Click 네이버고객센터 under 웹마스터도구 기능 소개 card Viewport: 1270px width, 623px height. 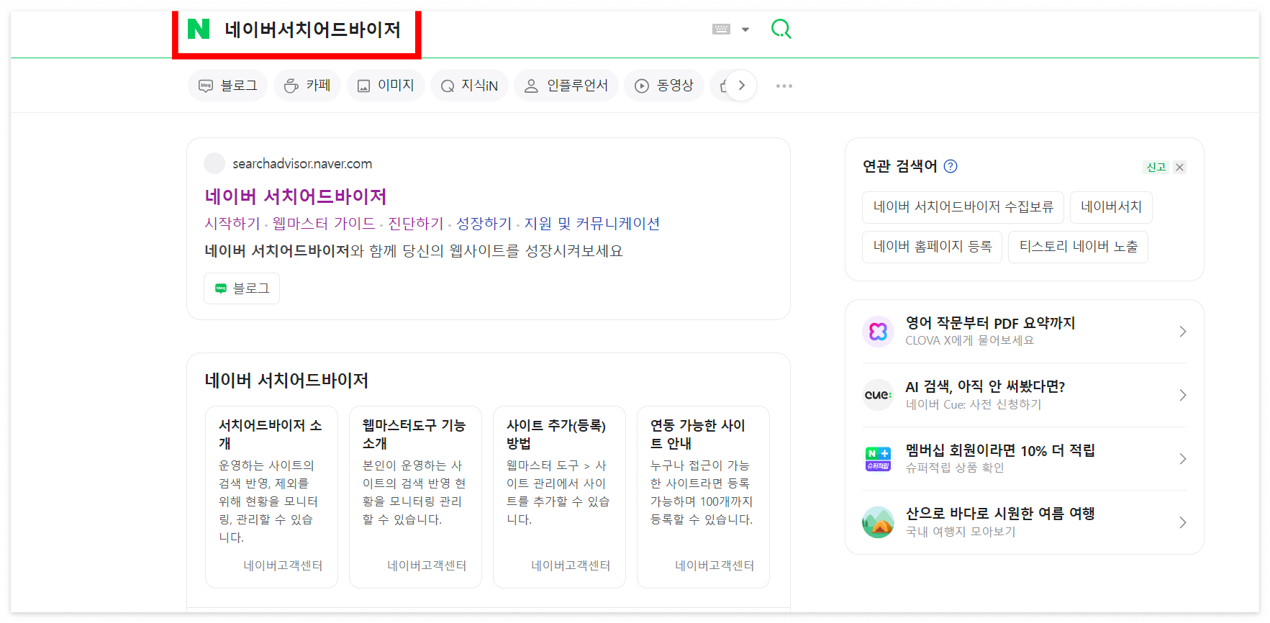tap(427, 565)
